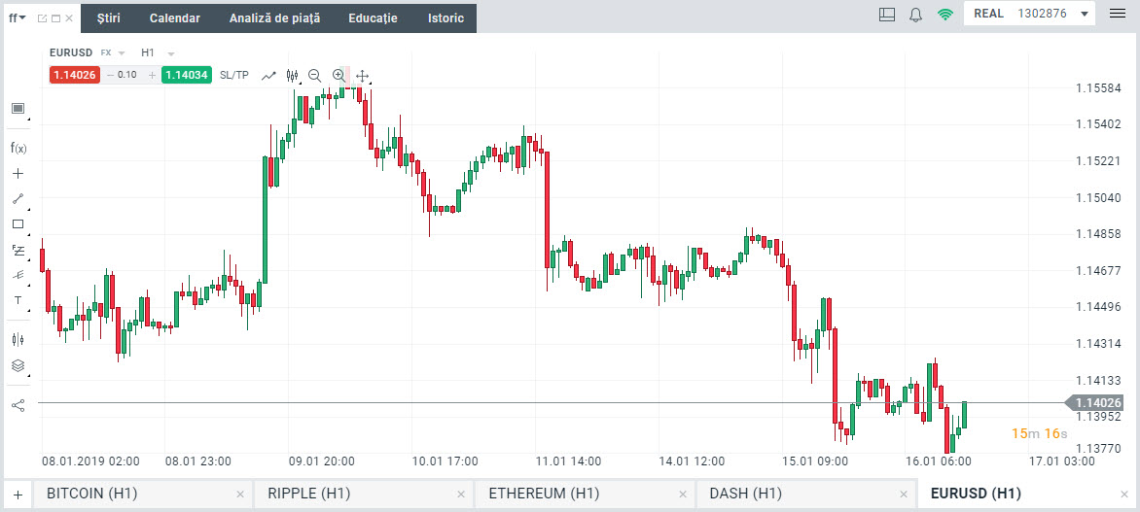Screen dimensions: 1140x512
Task: Click the red sell price 1.14026
Action: point(76,75)
